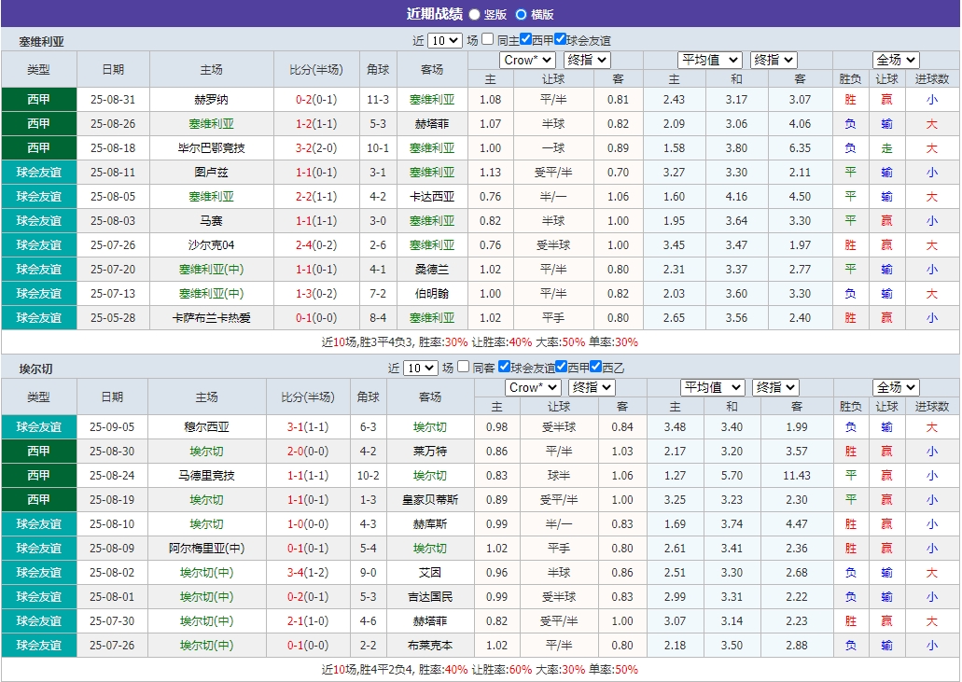Open the Crow* company dropdown for 塞维利亚
The image size is (962, 682).
pyautogui.click(x=527, y=59)
